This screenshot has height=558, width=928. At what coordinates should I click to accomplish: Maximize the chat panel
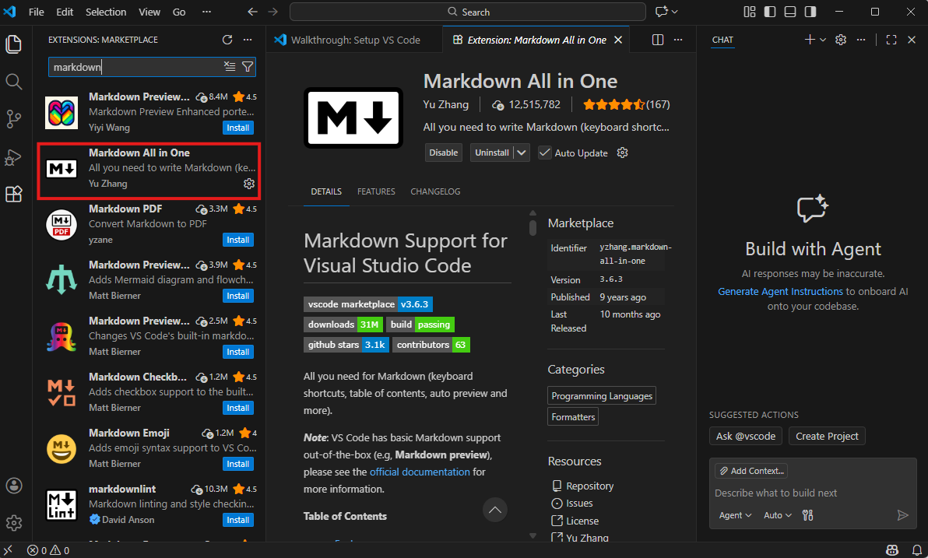tap(891, 40)
